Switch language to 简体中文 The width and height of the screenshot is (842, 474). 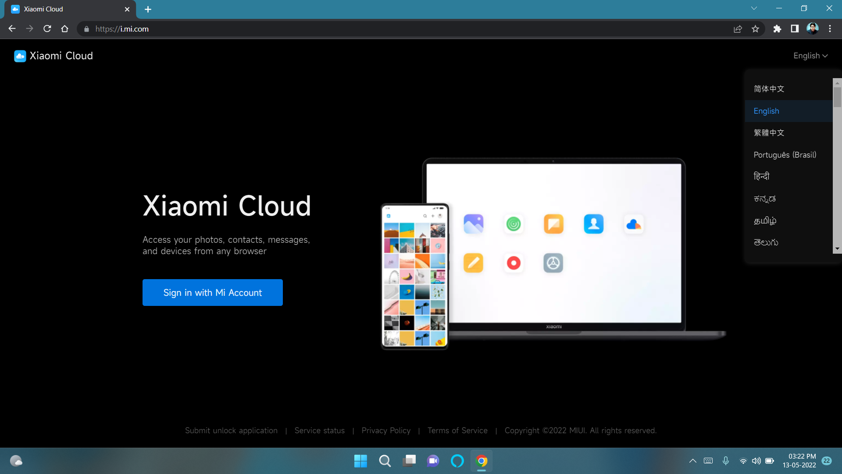(x=769, y=89)
